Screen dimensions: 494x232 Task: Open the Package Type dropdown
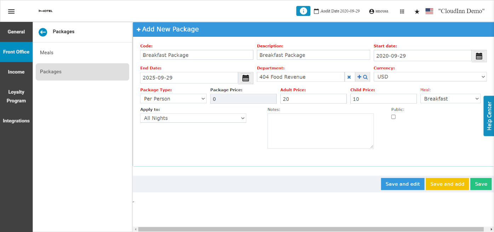click(x=173, y=99)
